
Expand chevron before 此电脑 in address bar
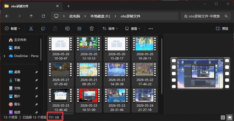pyautogui.click(x=64, y=16)
